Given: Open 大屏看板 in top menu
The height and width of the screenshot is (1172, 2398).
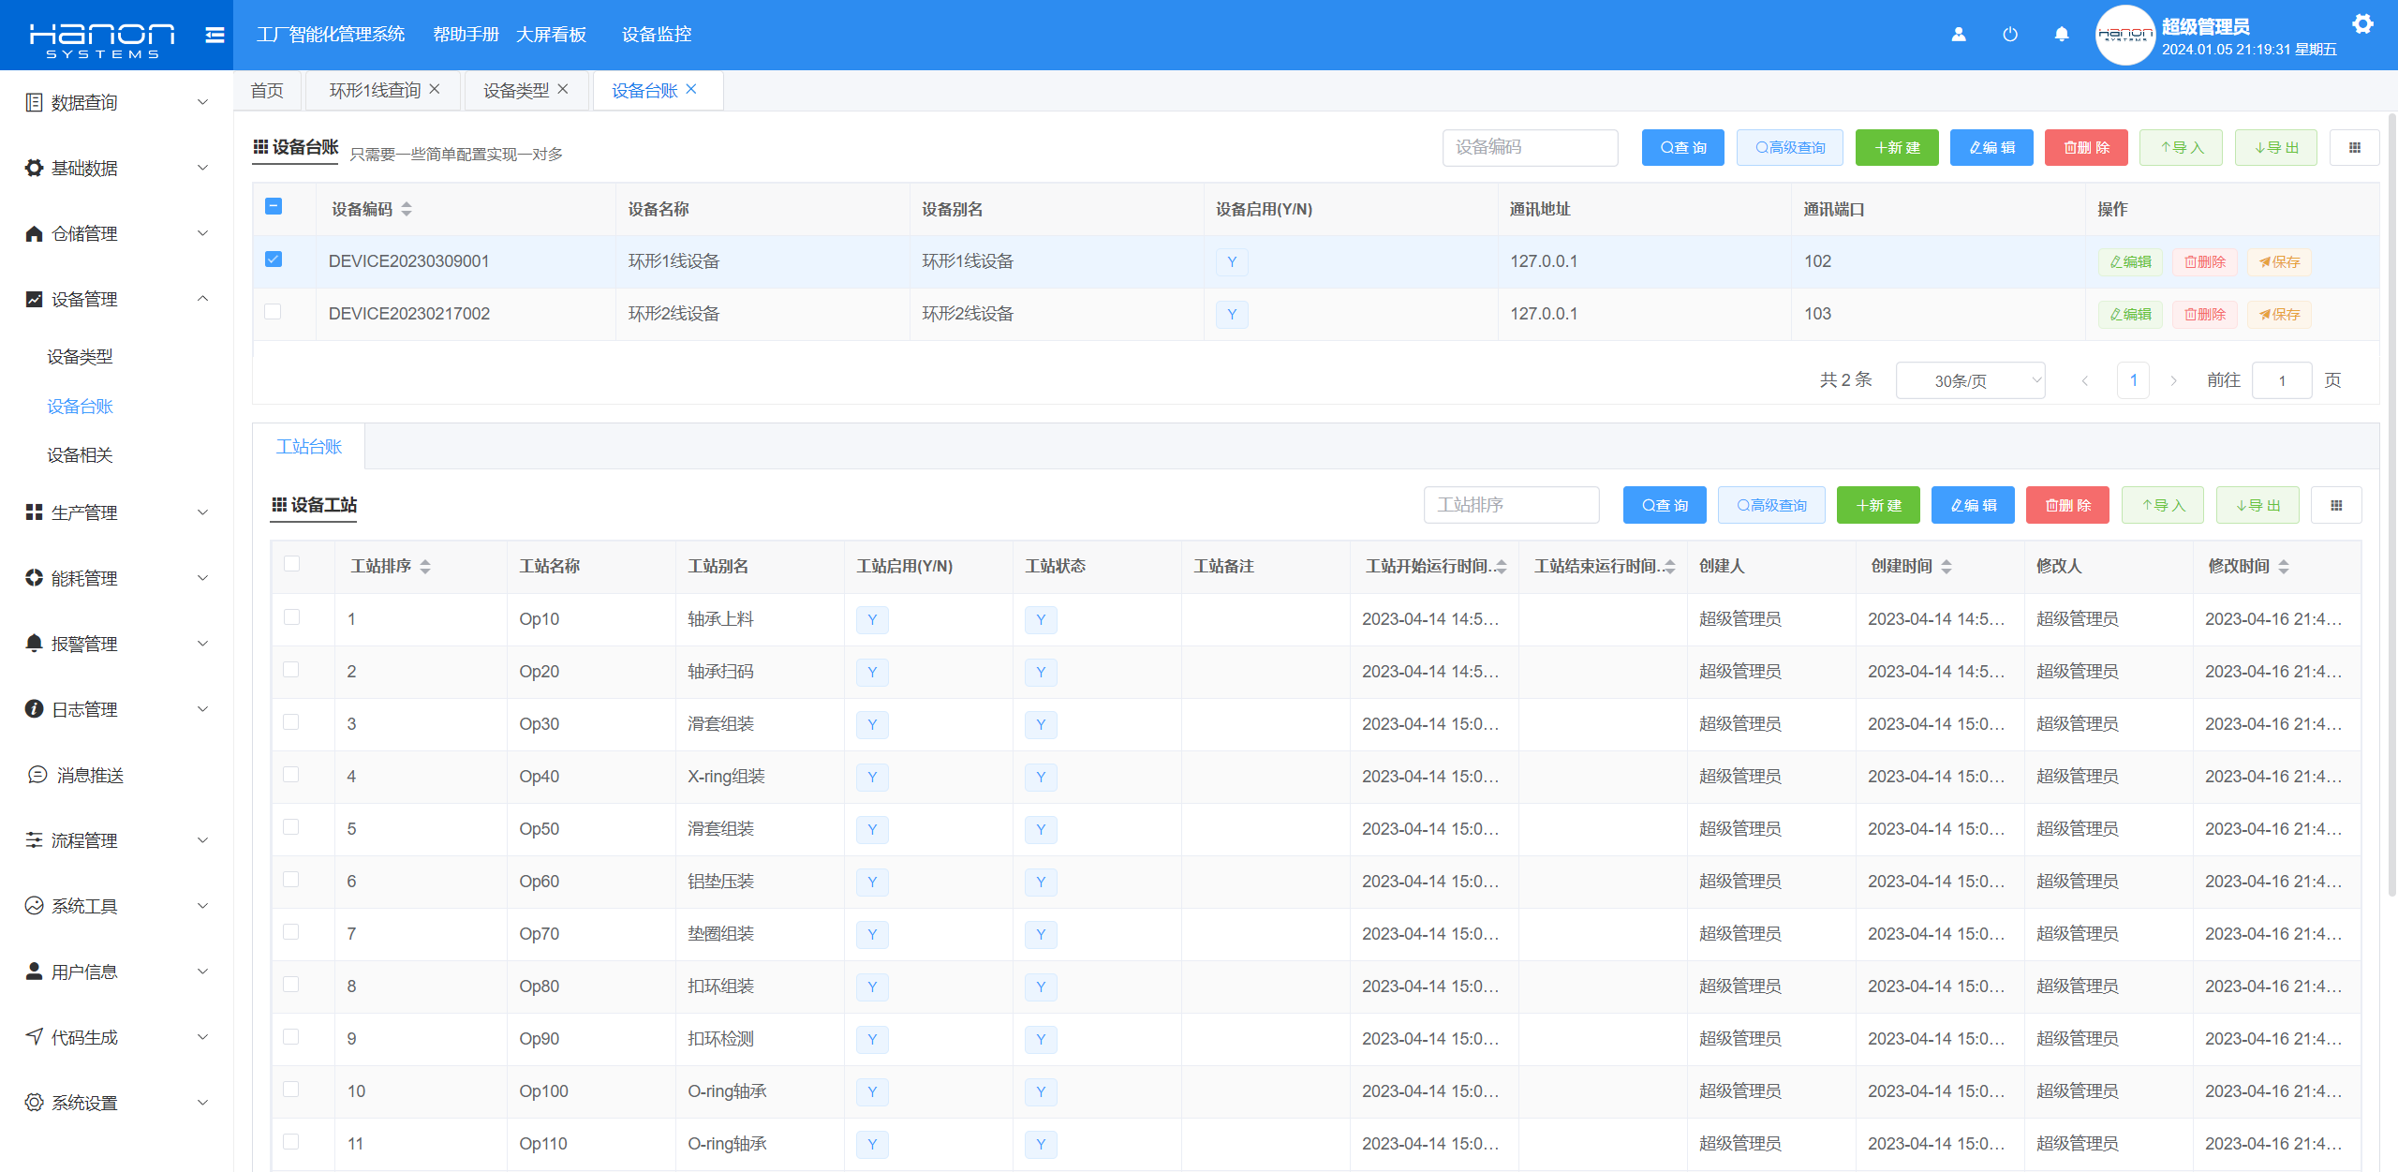Looking at the screenshot, I should (x=551, y=35).
